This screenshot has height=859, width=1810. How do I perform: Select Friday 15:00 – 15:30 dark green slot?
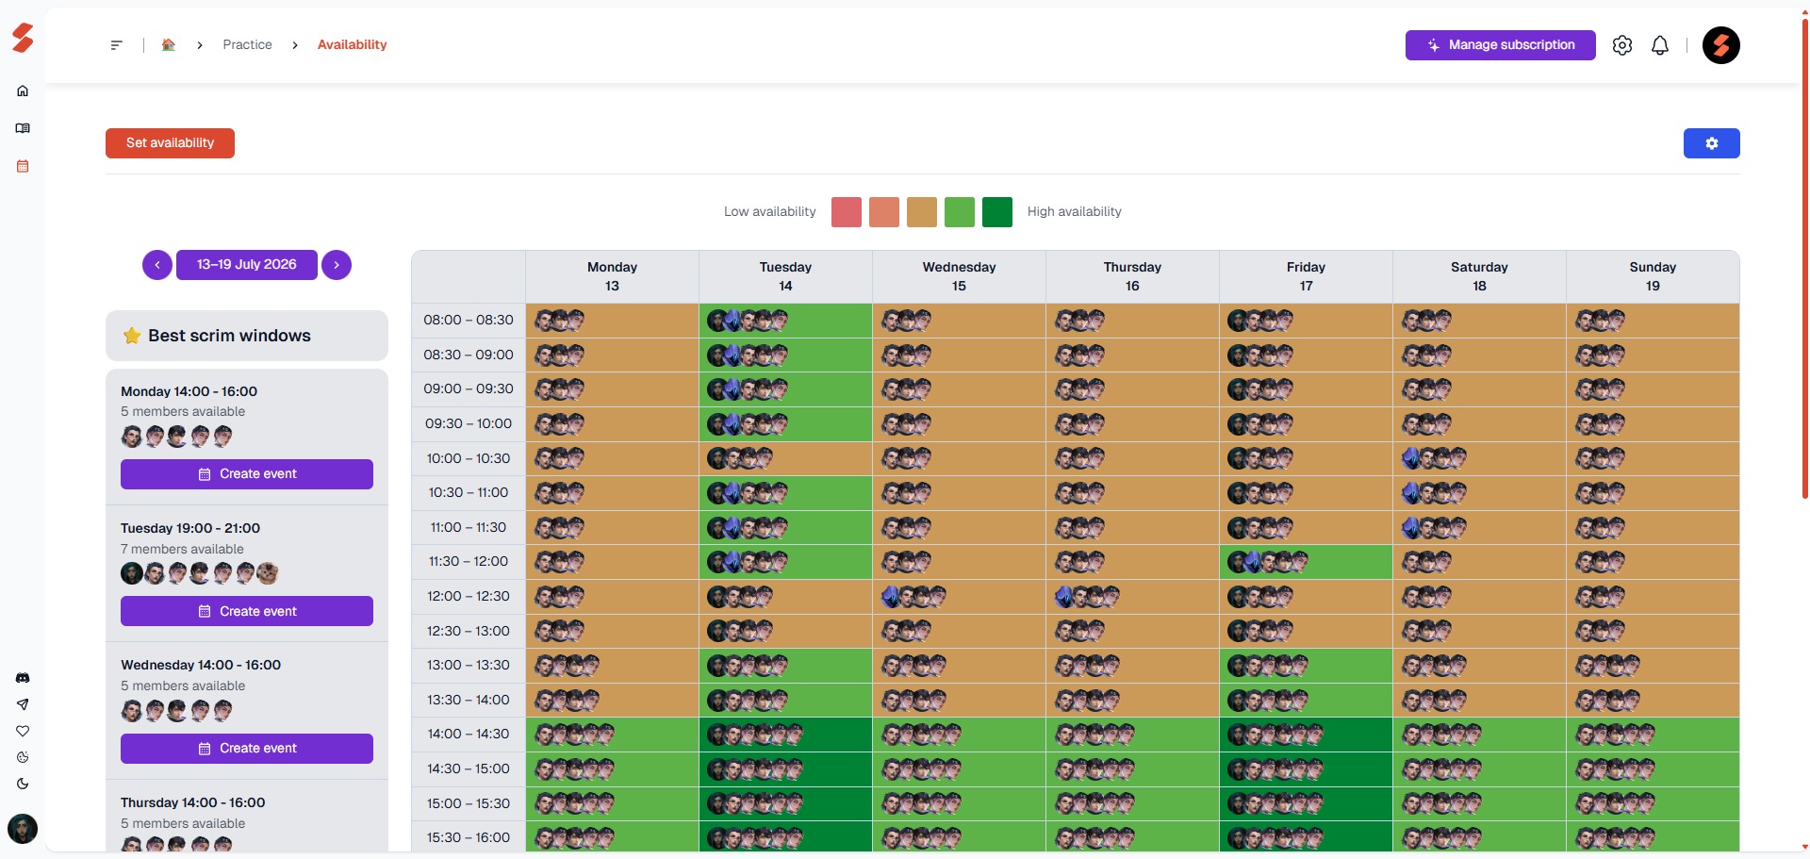pyautogui.click(x=1306, y=803)
